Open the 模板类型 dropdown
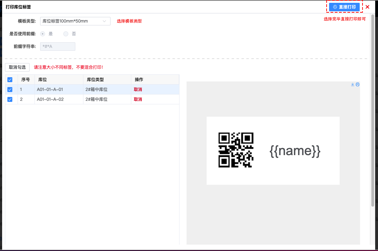This screenshot has width=378, height=251. (75, 21)
